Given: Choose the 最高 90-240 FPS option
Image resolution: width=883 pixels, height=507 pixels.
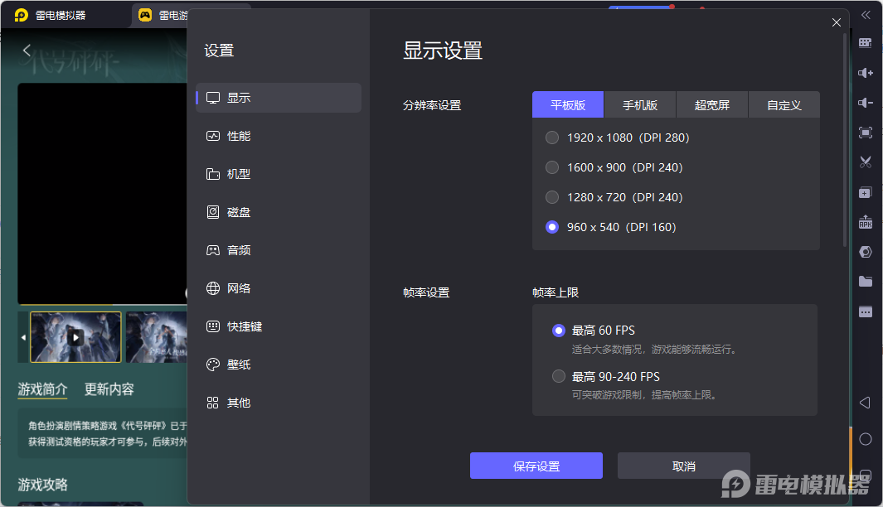Looking at the screenshot, I should [x=559, y=376].
